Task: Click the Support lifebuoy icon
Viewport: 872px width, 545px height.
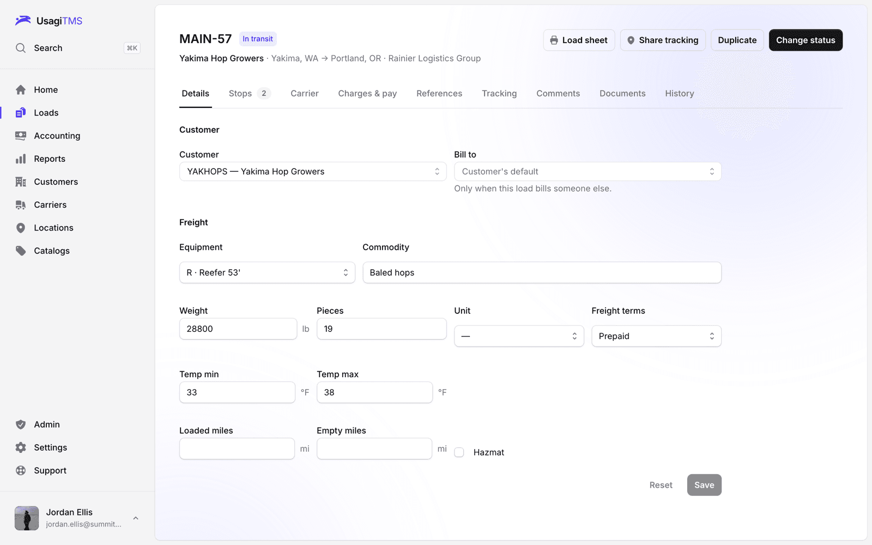Action: point(21,470)
